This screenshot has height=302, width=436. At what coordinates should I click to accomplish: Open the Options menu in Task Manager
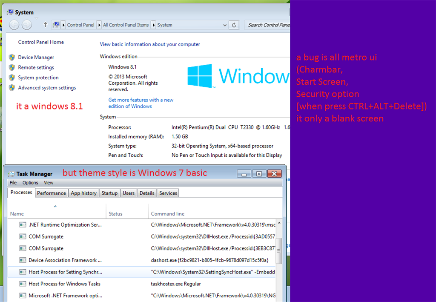click(30, 182)
